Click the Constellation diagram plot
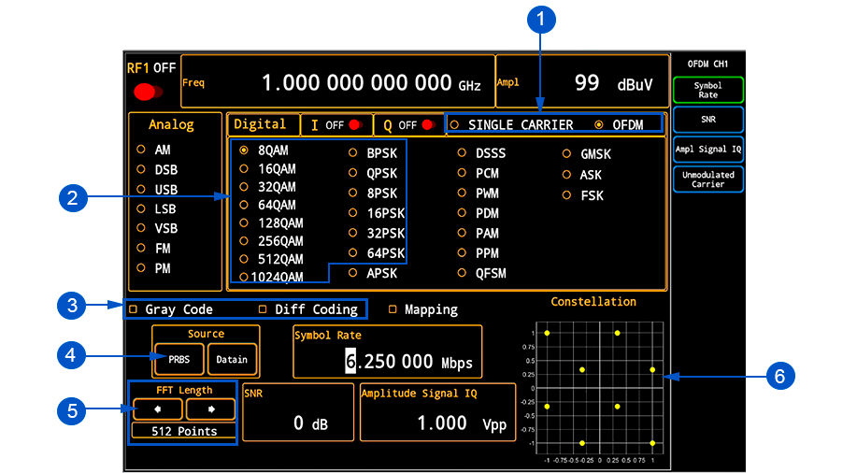This screenshot has width=857, height=473. [x=600, y=388]
